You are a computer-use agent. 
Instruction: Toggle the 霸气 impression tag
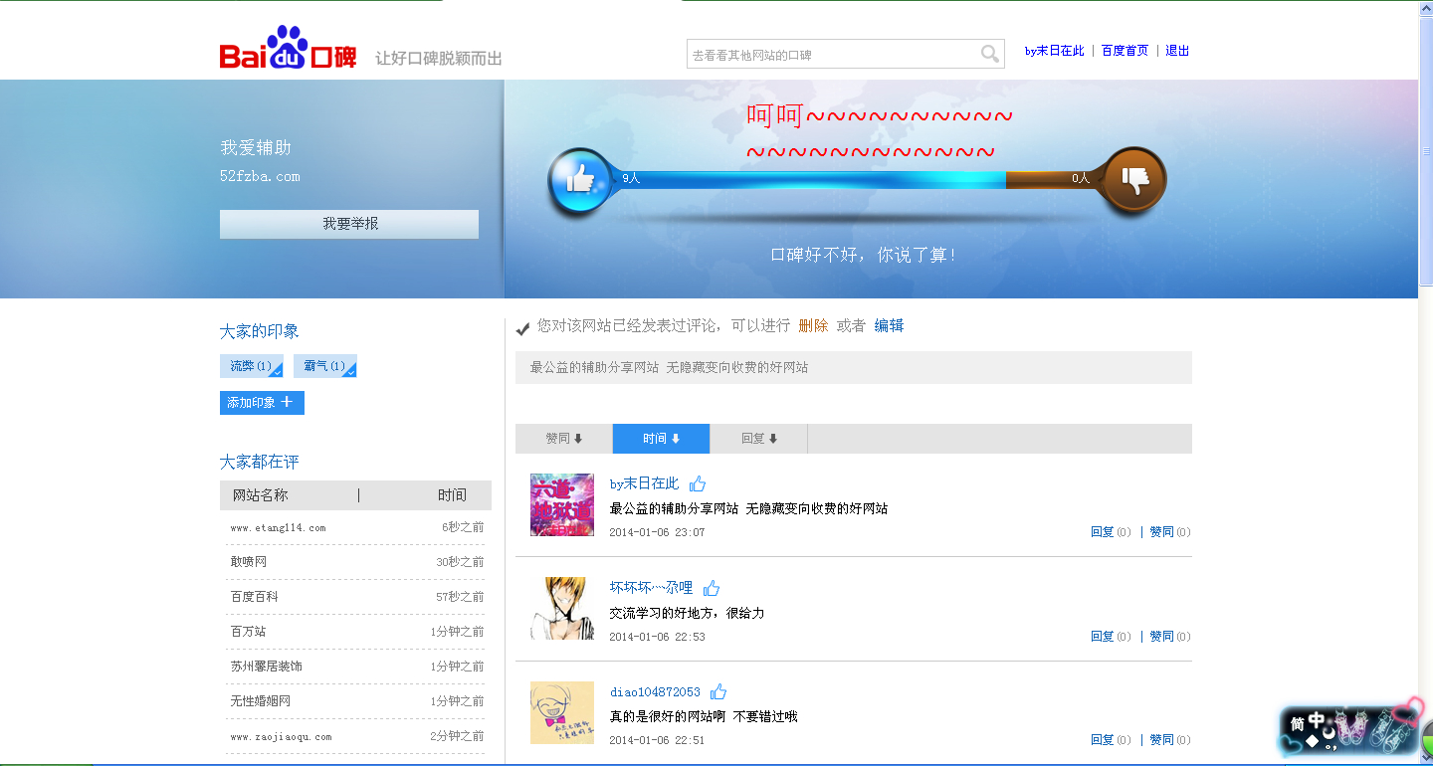coord(324,366)
